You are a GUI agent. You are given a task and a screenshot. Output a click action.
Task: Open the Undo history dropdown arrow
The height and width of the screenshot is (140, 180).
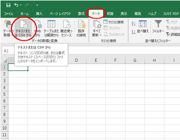coord(21,5)
